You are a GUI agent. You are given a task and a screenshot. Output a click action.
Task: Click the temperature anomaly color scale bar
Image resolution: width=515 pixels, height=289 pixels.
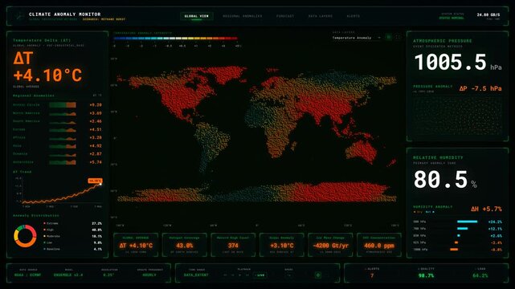(176, 39)
